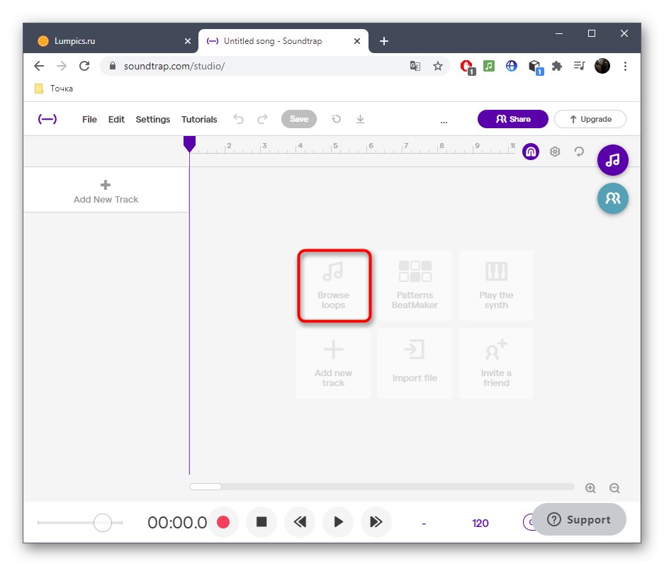The width and height of the screenshot is (664, 566).
Task: Open the Settings menu
Action: click(x=152, y=120)
